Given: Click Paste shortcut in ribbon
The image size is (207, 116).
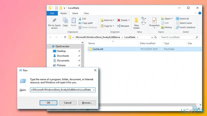Looking at the screenshot, I should (88, 27).
